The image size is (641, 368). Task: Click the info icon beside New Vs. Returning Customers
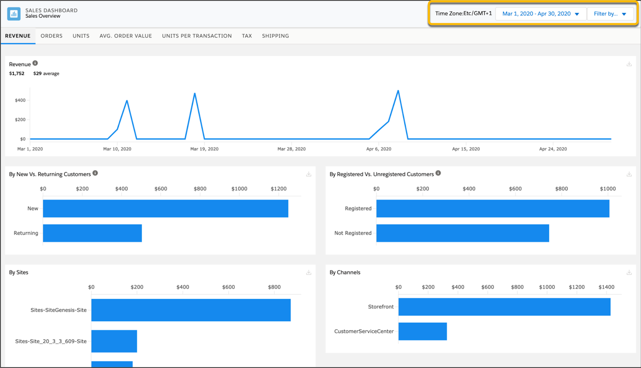point(95,173)
